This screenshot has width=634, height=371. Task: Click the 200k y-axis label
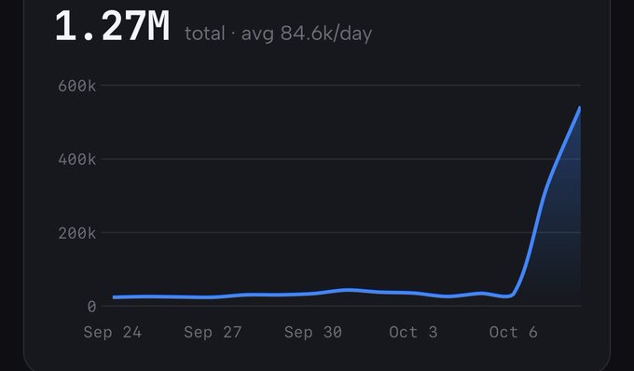[x=76, y=233]
